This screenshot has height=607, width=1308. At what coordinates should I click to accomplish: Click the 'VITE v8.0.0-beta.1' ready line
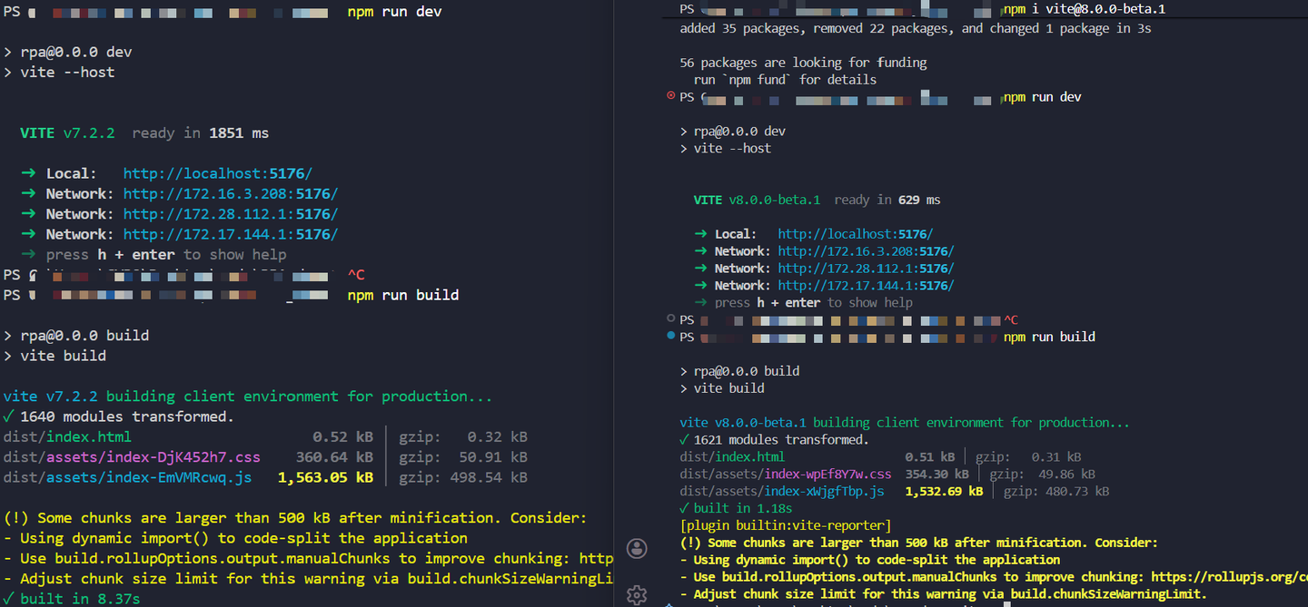817,200
